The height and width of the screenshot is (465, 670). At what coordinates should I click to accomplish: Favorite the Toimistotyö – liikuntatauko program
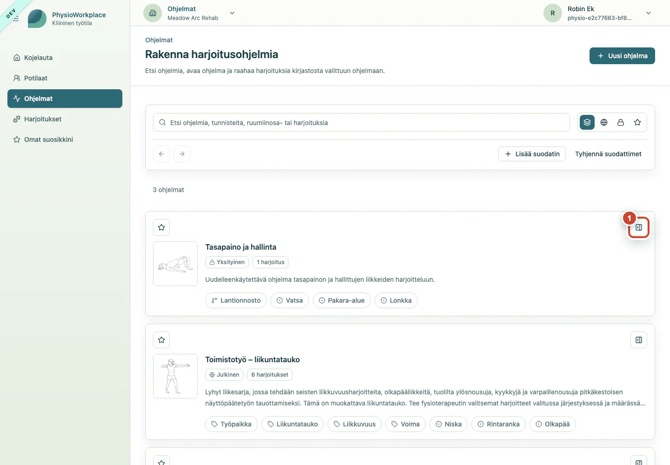coord(161,340)
